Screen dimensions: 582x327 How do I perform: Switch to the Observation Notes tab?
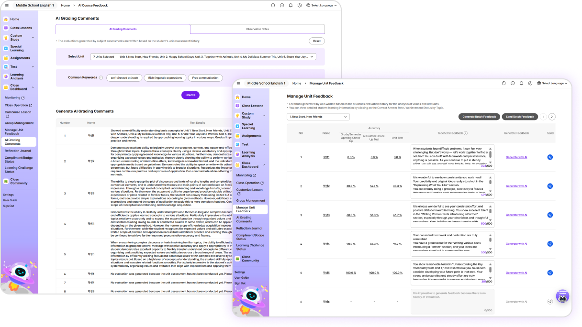257,29
